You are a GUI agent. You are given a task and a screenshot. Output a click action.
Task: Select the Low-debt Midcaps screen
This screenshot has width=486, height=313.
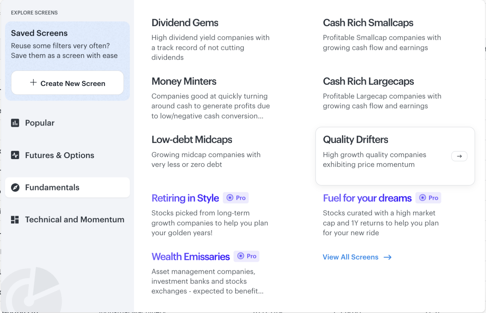tap(192, 140)
